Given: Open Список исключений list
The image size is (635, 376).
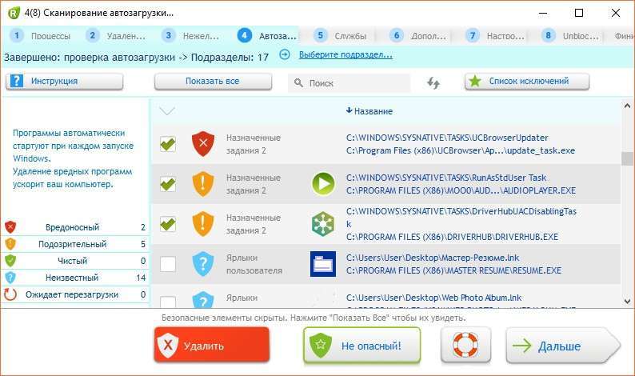Looking at the screenshot, I should [x=527, y=82].
